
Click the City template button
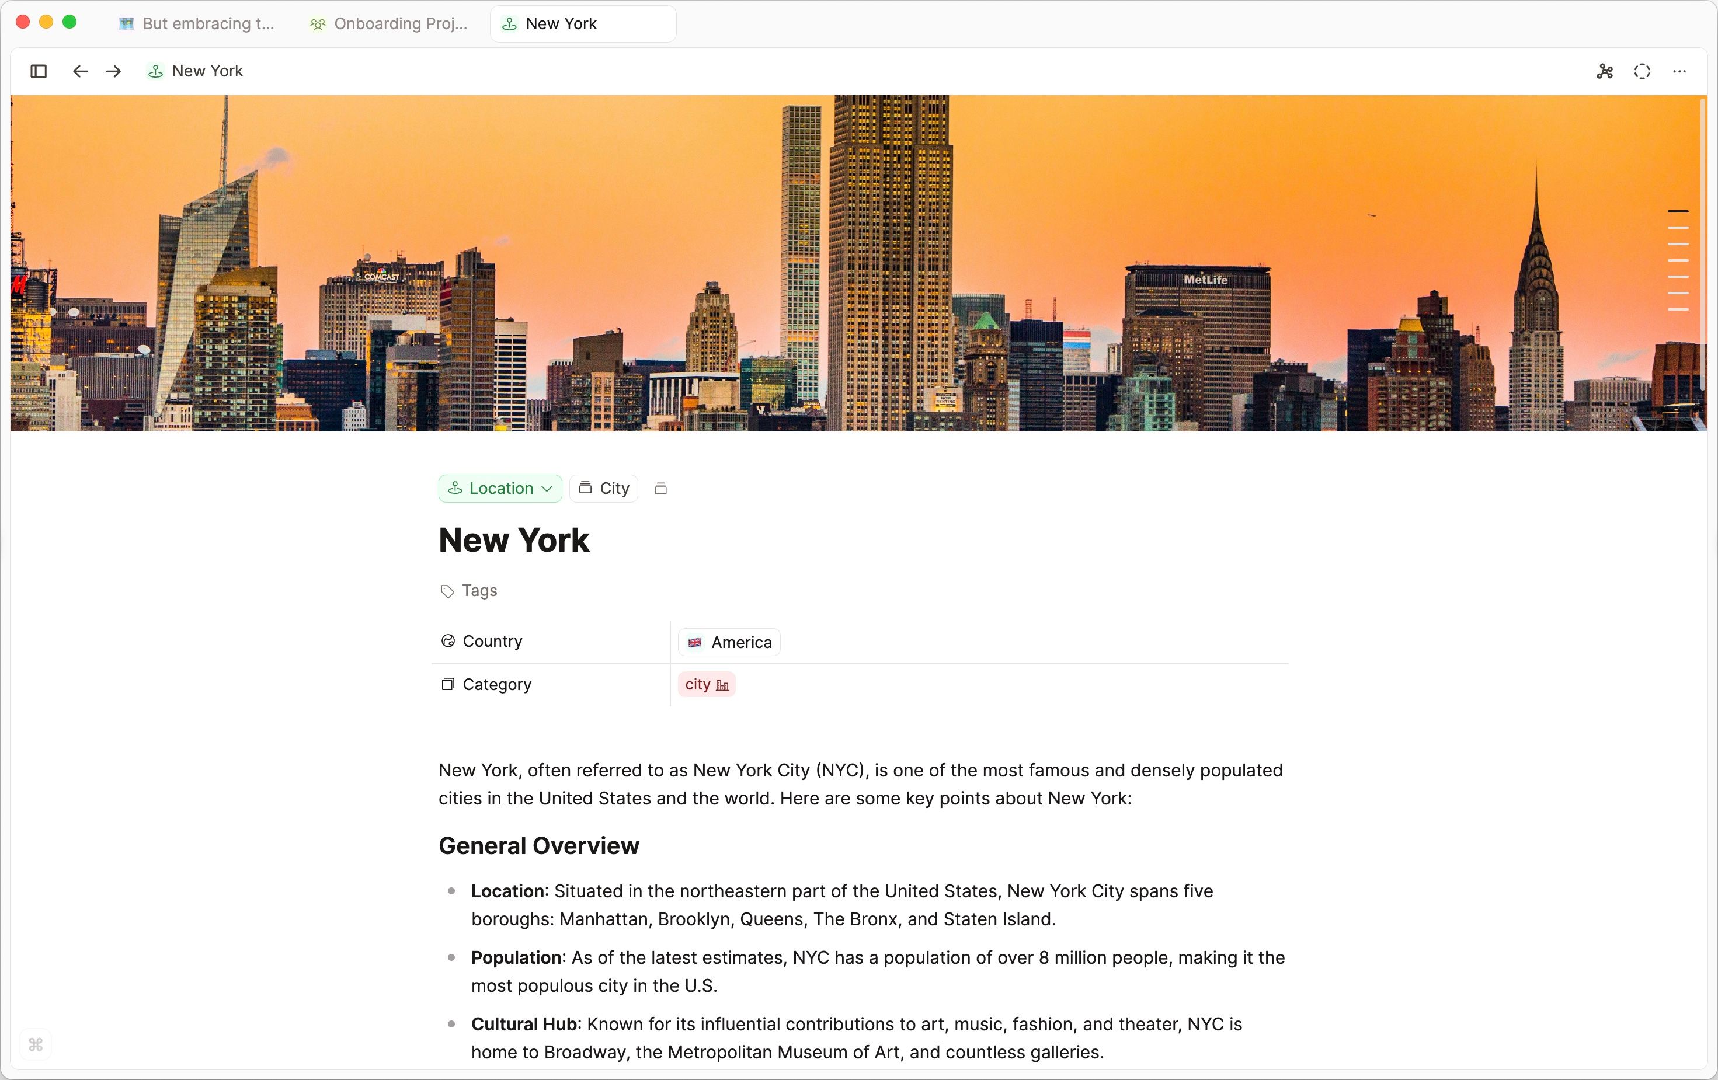604,489
